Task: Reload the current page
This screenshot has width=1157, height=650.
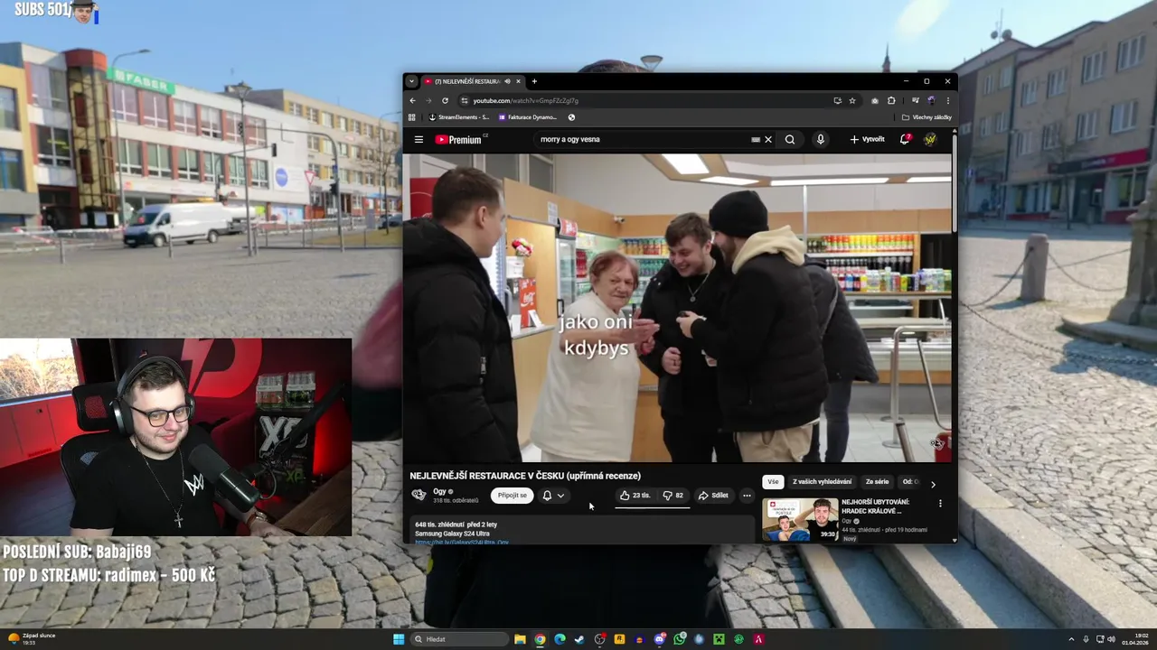Action: 445,101
